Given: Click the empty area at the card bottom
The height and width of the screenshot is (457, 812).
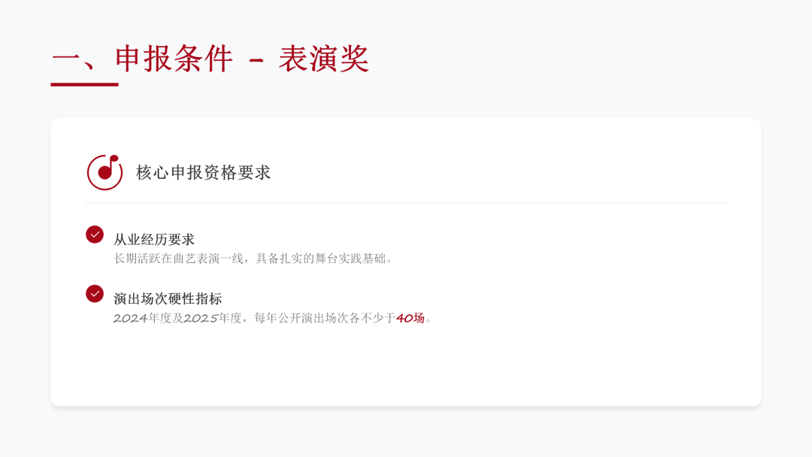Looking at the screenshot, I should tap(406, 368).
